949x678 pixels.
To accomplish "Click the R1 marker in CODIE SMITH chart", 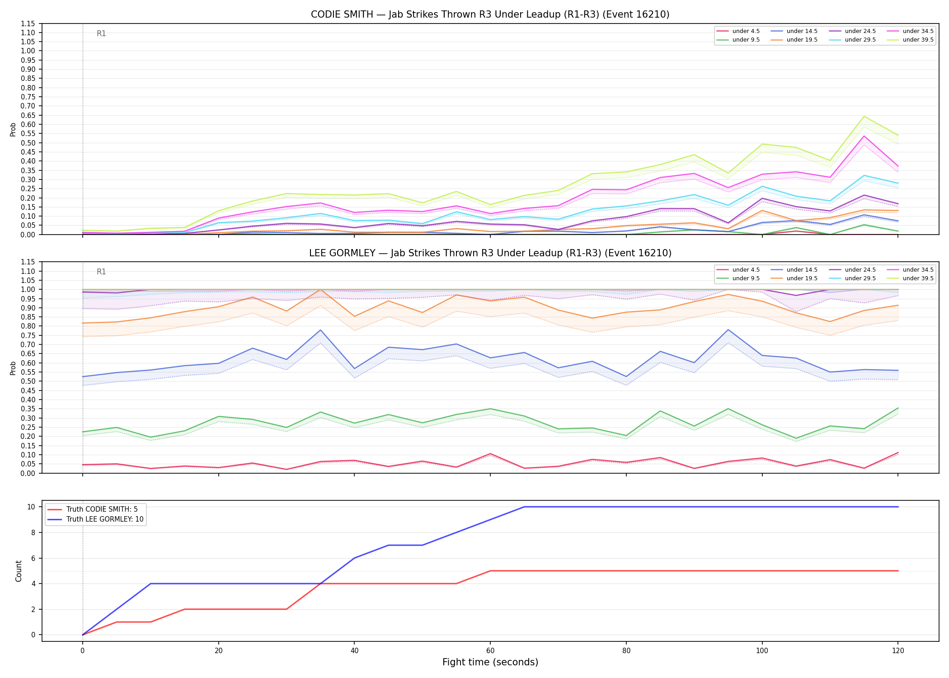I will coord(101,33).
